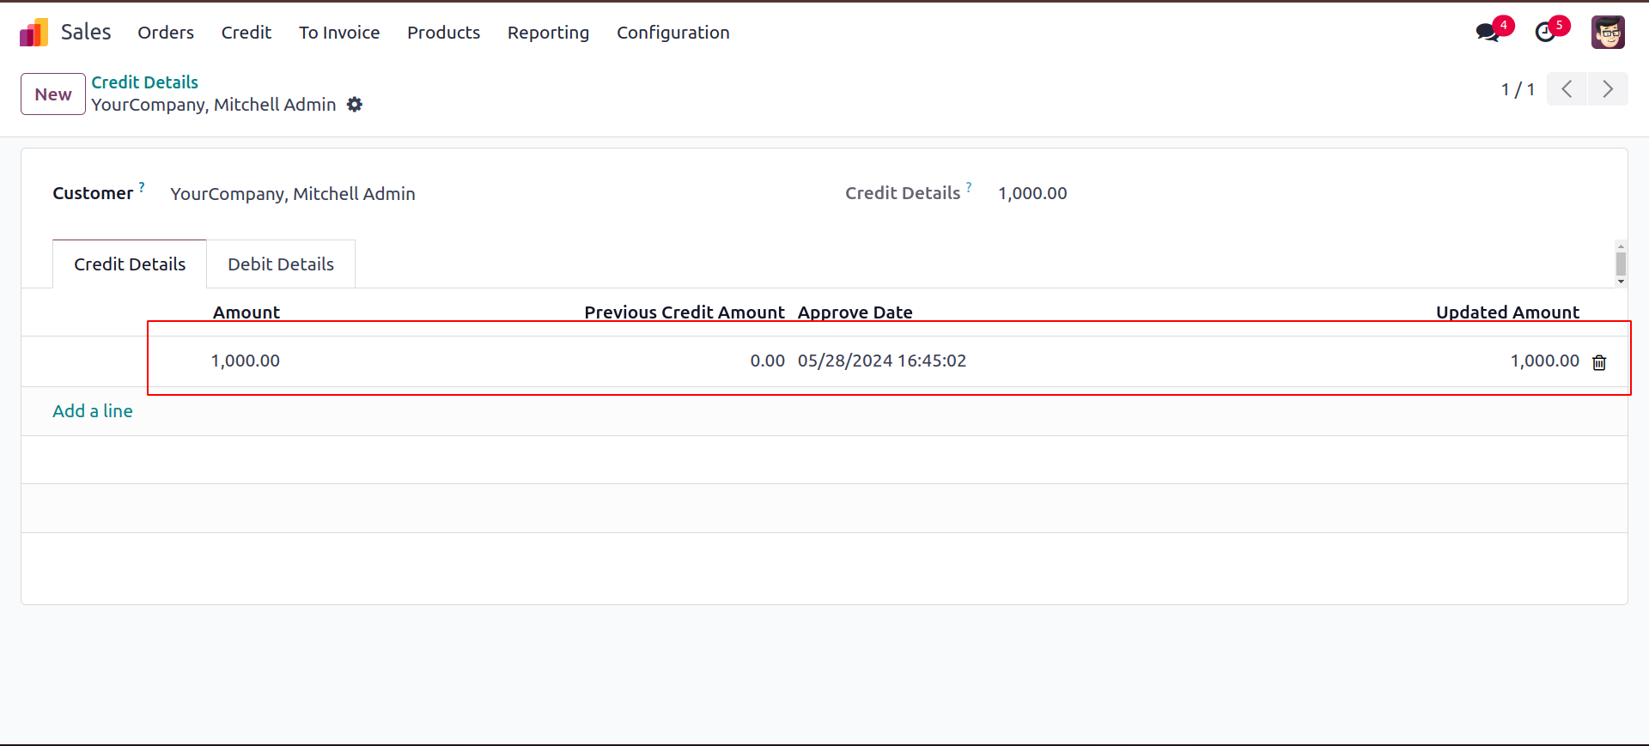This screenshot has width=1649, height=746.
Task: Sort by Previous Credit Amount column header
Action: pos(685,312)
